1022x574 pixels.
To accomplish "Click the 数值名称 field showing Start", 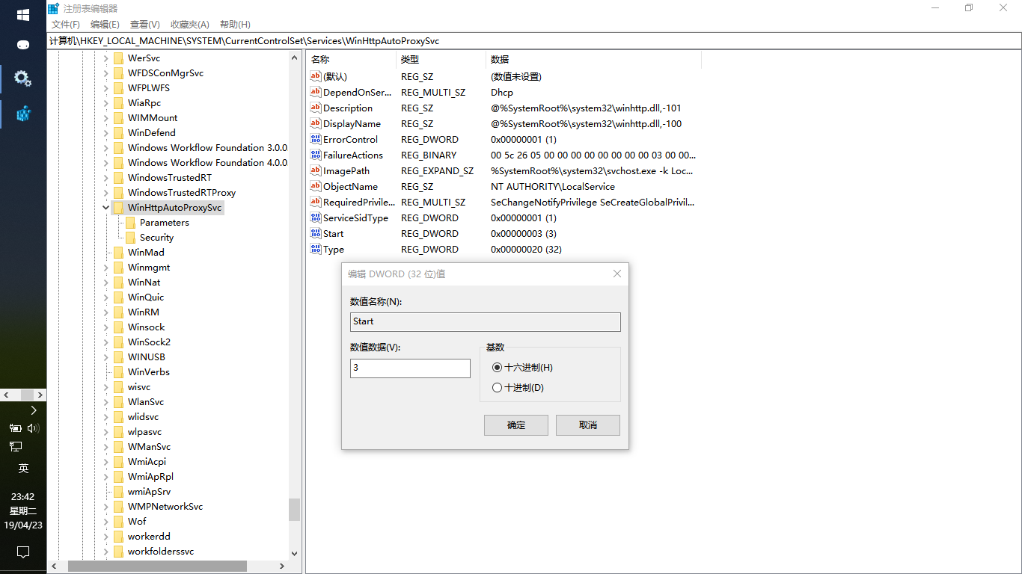I will pos(486,322).
